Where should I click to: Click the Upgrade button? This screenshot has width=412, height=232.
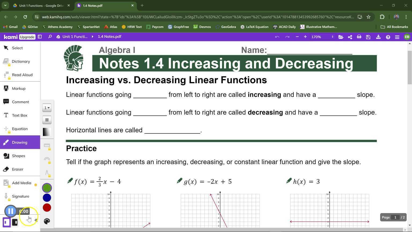point(27,37)
